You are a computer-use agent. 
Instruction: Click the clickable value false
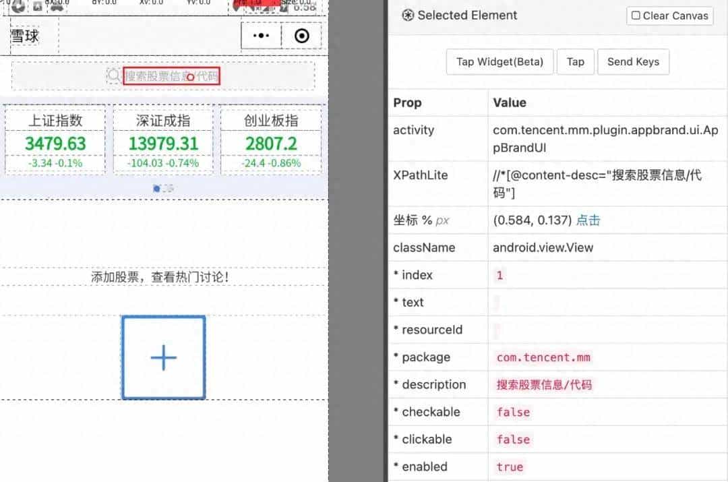click(513, 440)
